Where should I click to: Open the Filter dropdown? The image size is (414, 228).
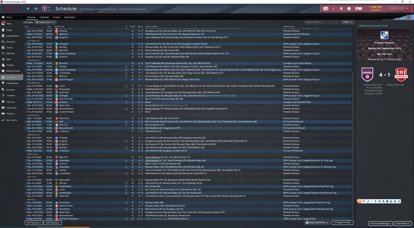point(348,22)
